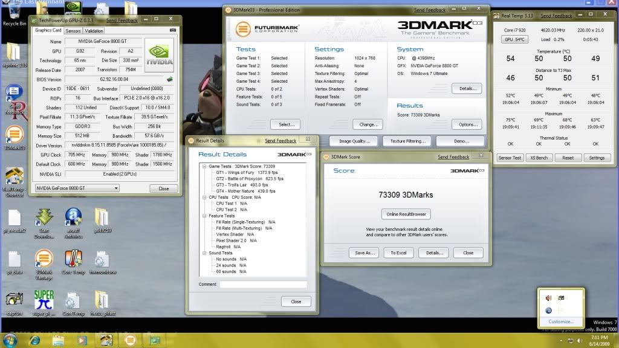This screenshot has width=619, height=348.
Task: Collapse the CPU Tests tree node
Action: tap(204, 198)
